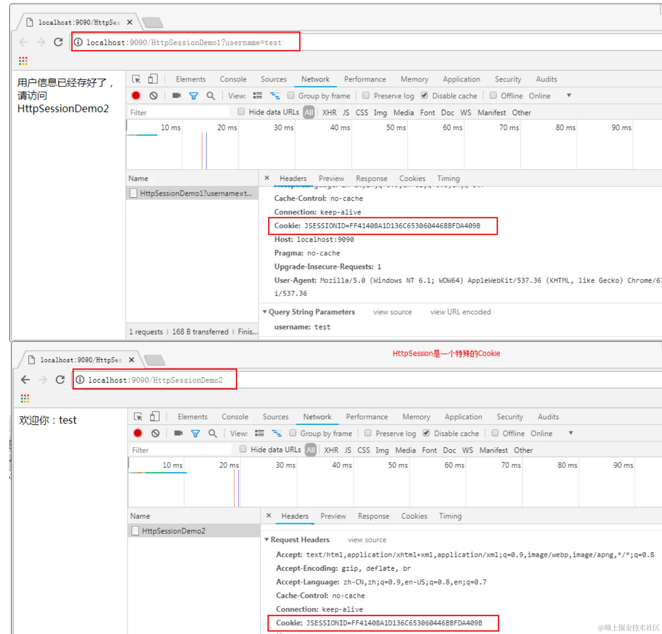Close request details pane in bottom DevTools

coord(269,515)
